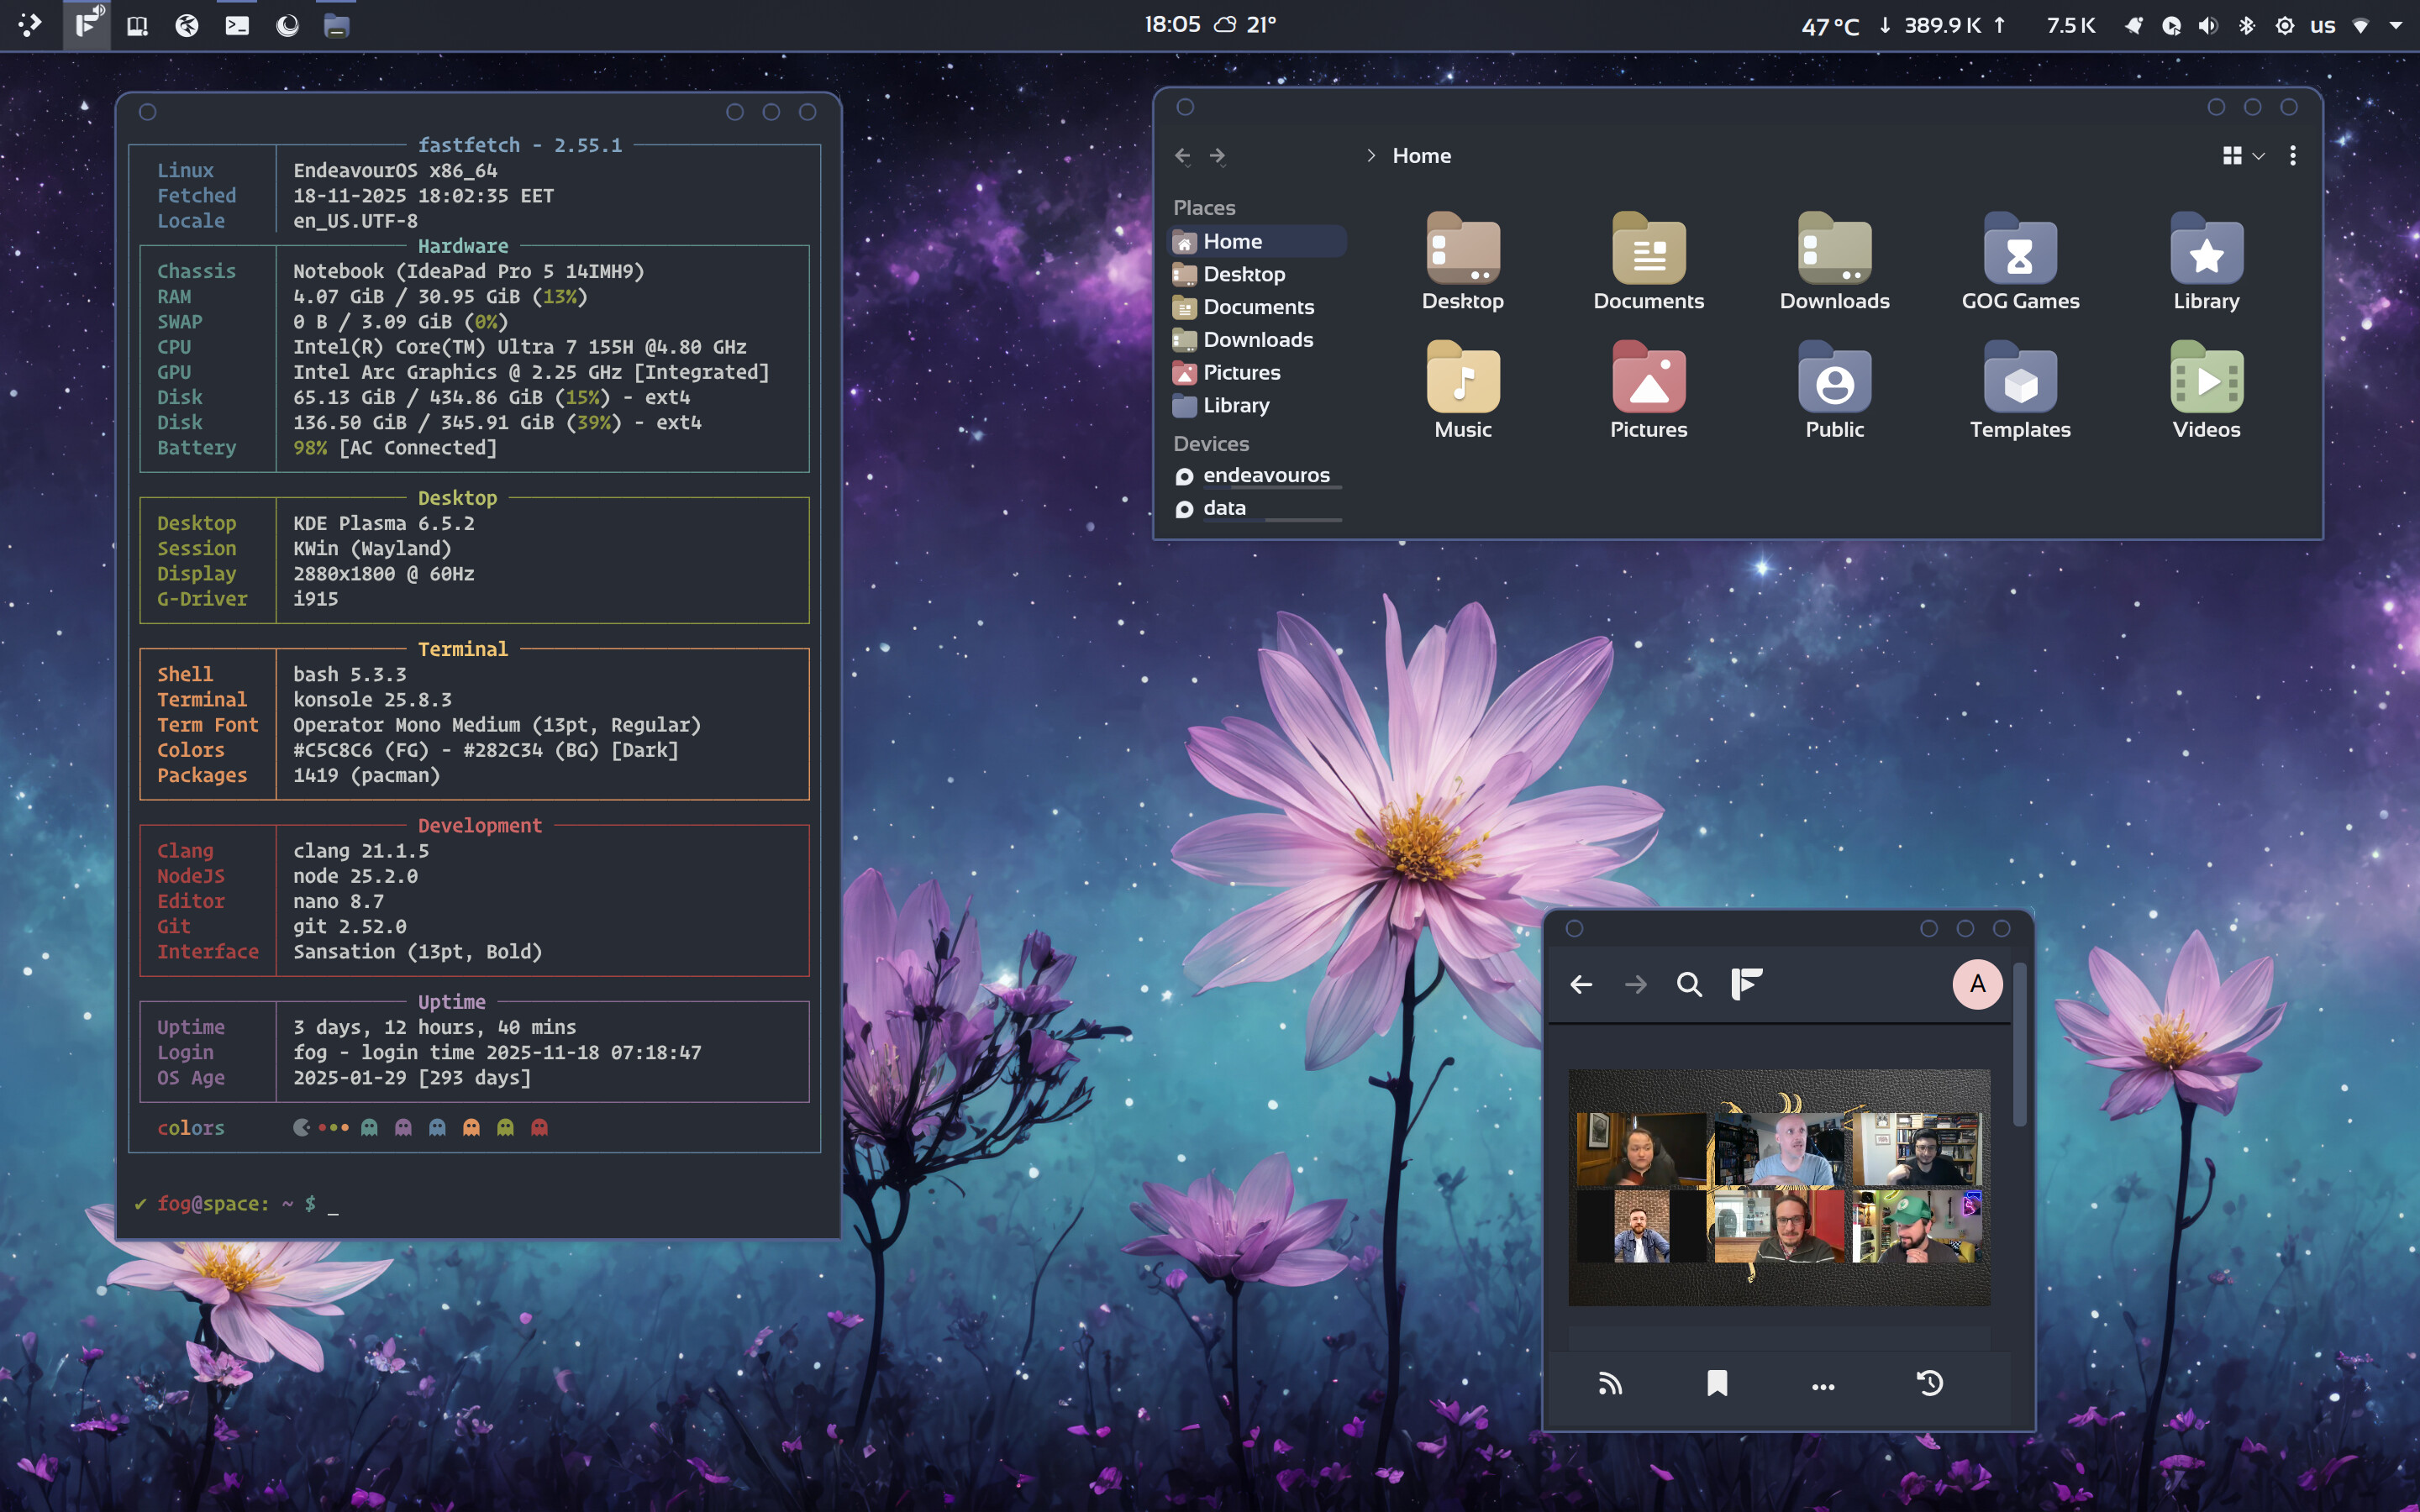Click the volume speaker tray icon
The image size is (2420, 1512).
[2208, 26]
